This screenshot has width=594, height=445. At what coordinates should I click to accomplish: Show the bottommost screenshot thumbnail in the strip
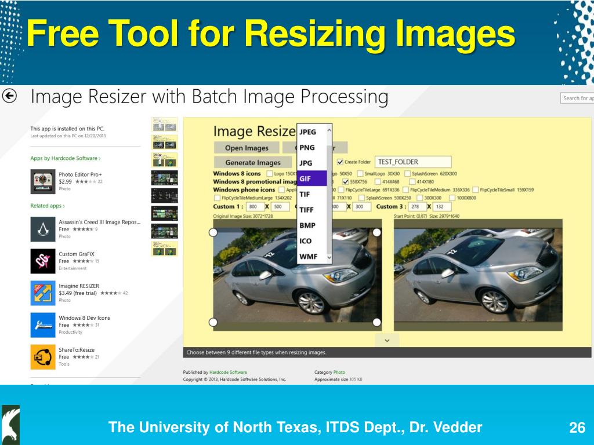pos(164,249)
